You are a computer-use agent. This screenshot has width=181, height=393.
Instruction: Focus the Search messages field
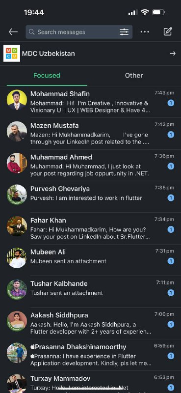pyautogui.click(x=79, y=32)
